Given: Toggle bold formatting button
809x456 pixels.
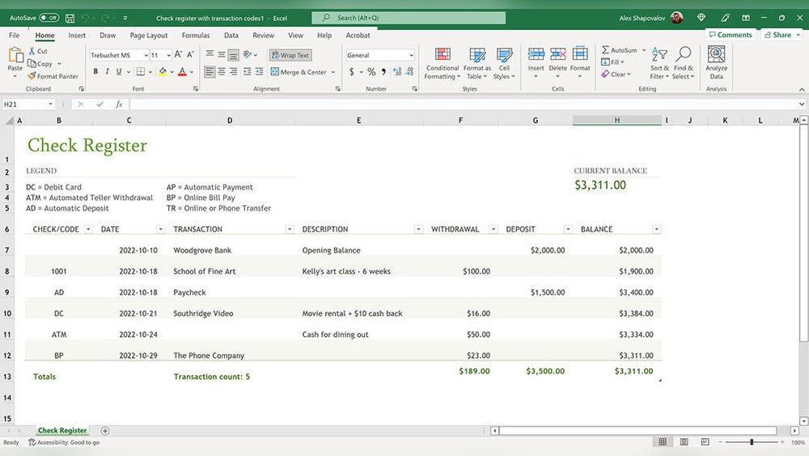Looking at the screenshot, I should click(95, 72).
